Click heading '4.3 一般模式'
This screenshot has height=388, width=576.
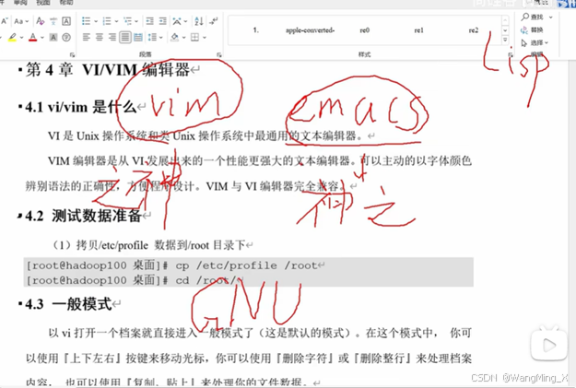pyautogui.click(x=68, y=304)
